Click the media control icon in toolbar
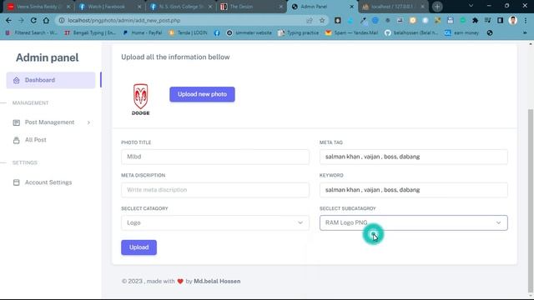This screenshot has width=534, height=300. 487,20
